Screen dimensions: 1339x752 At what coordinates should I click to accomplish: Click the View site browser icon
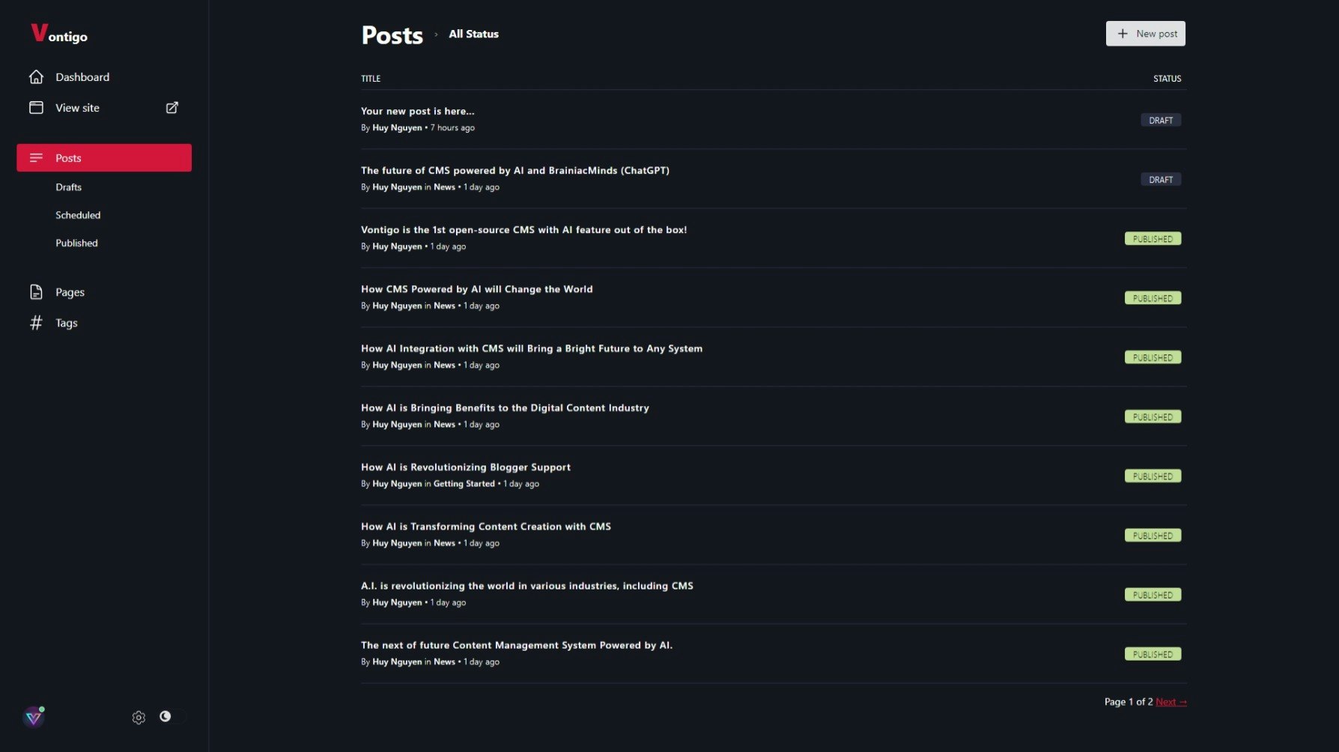click(x=36, y=108)
